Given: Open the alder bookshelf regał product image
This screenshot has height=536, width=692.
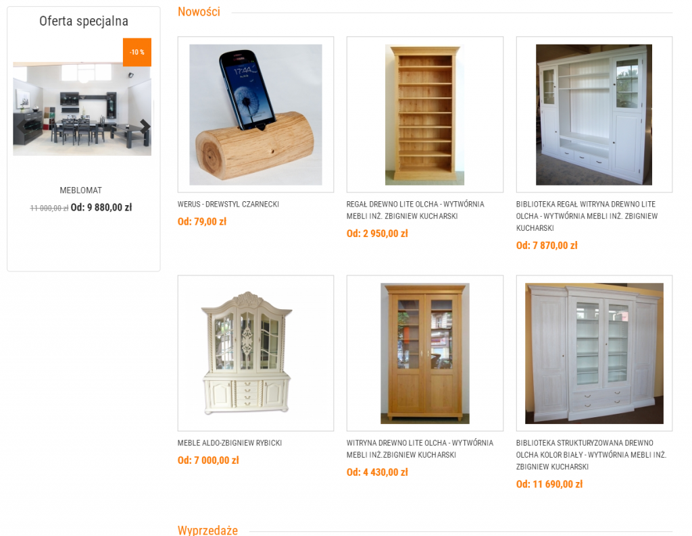Looking at the screenshot, I should (424, 115).
